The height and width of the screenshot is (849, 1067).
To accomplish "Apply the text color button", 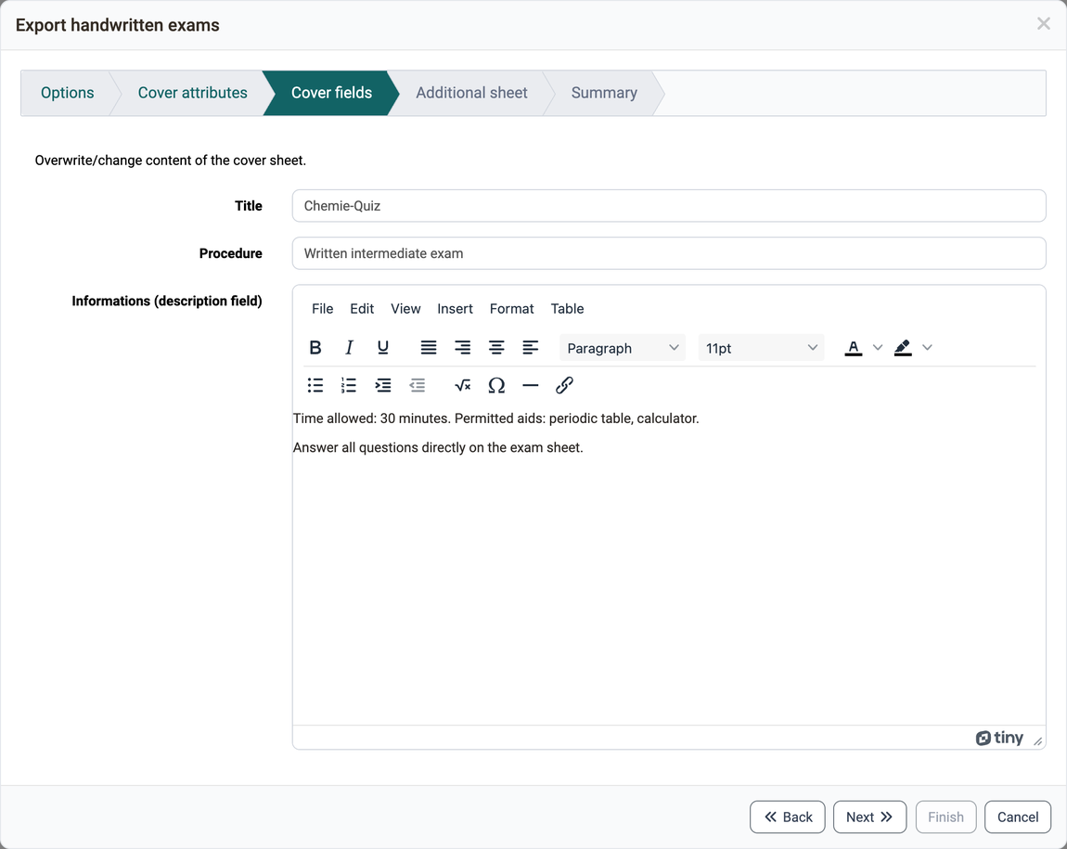I will tap(854, 348).
